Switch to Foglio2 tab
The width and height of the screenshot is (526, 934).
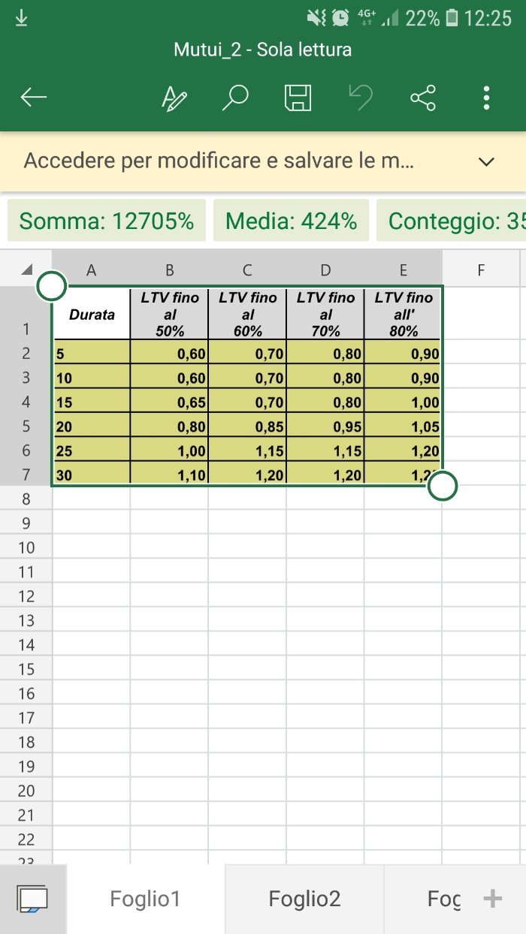304,899
